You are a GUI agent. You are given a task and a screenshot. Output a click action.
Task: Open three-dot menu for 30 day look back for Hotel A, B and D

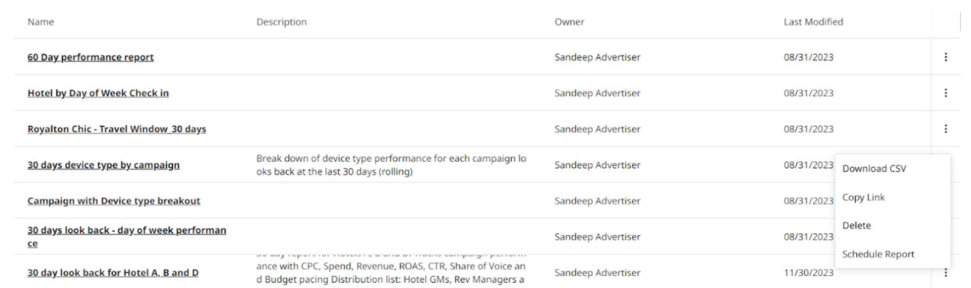[945, 273]
